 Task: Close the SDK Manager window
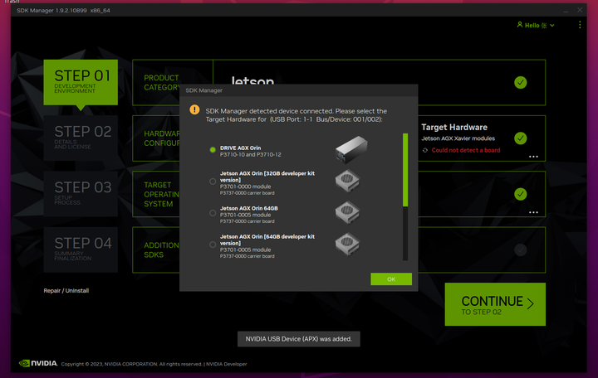coord(580,10)
